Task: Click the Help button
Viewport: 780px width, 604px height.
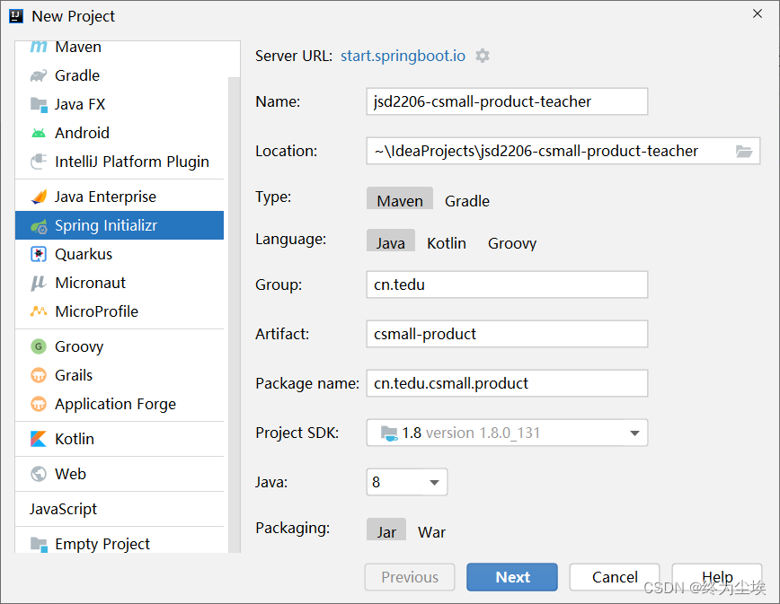Action: 717,577
